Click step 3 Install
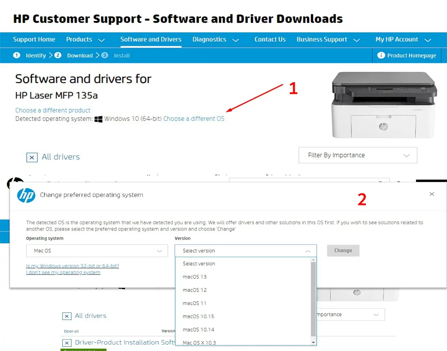Viewport: 447px width, 351px height. (x=116, y=56)
